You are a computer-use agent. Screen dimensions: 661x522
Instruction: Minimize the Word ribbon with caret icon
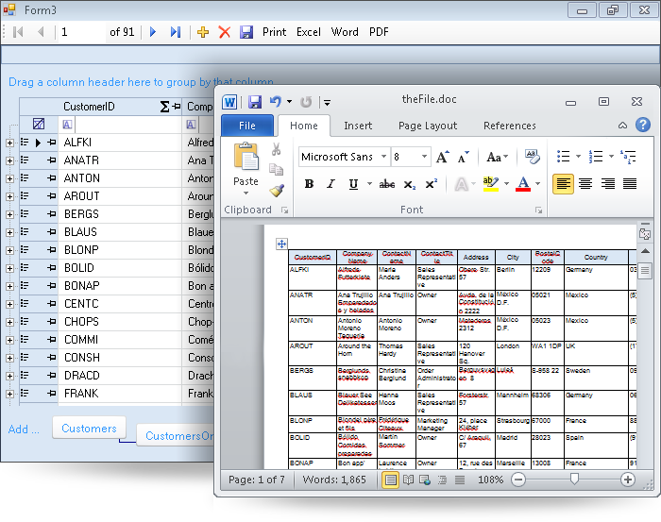622,126
